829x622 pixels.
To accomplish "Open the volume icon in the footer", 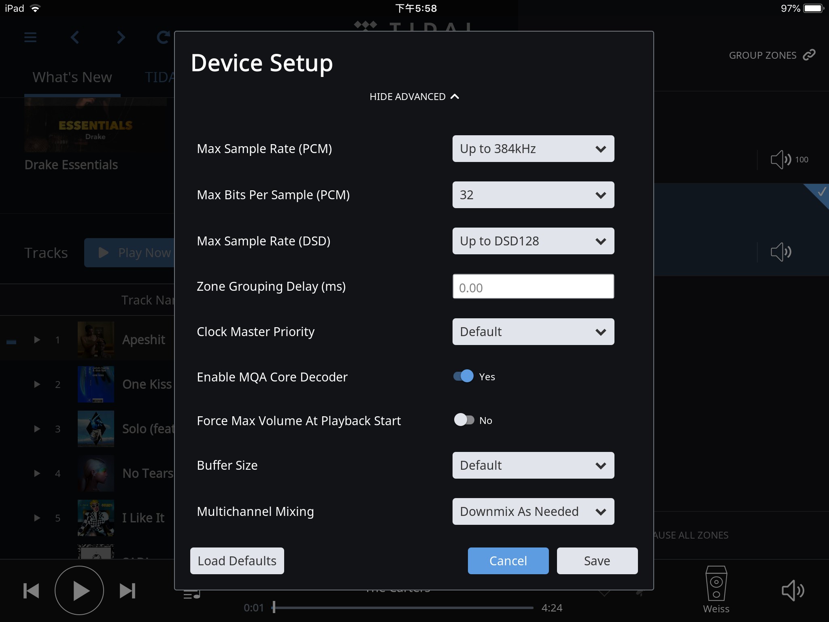I will 793,590.
